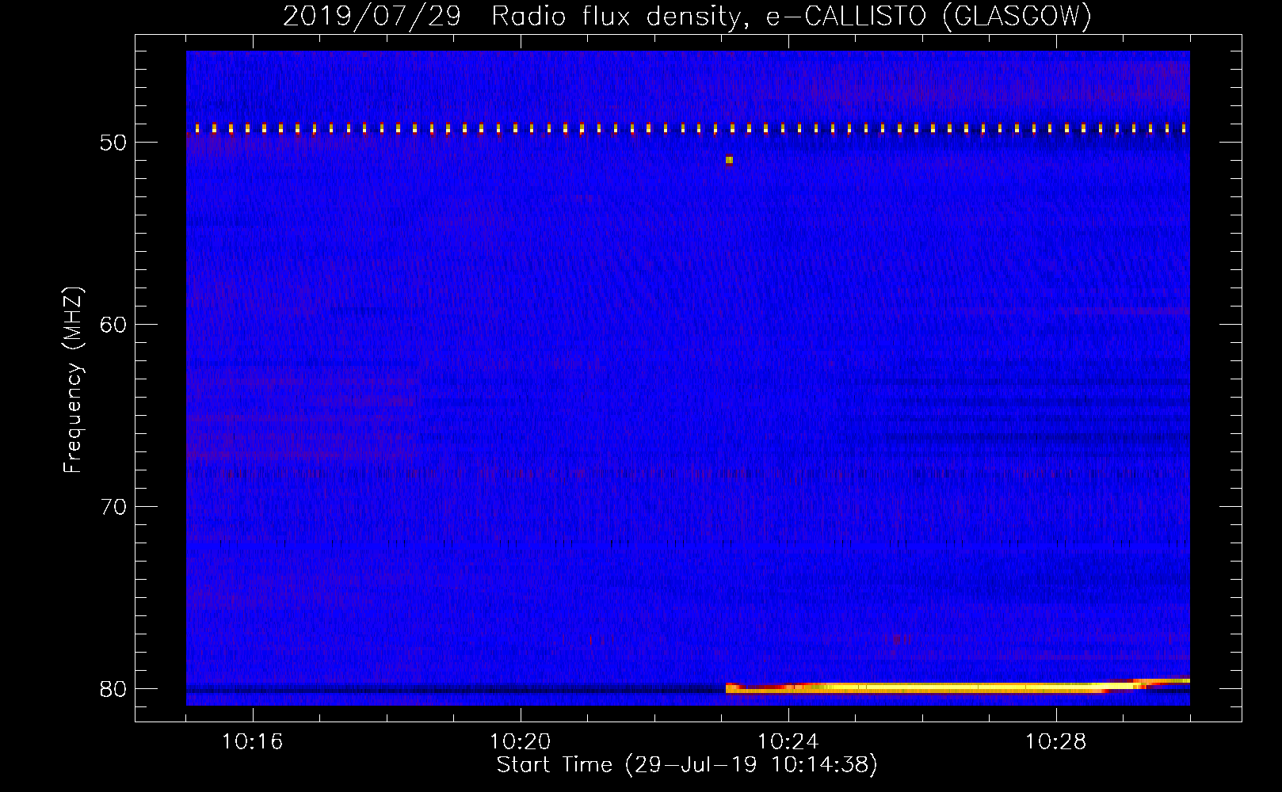This screenshot has width=1282, height=792.
Task: Click the isolated yellow spot near 51 MHz
Action: [729, 160]
